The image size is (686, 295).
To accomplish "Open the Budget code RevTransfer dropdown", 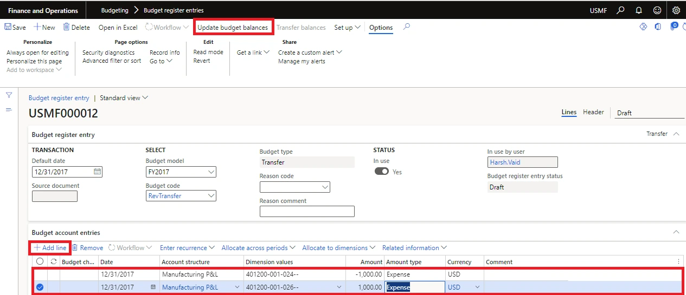I will click(211, 196).
